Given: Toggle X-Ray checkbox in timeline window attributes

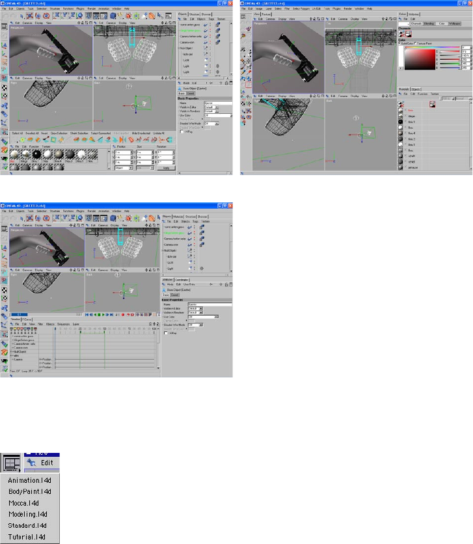Looking at the screenshot, I should (166, 333).
